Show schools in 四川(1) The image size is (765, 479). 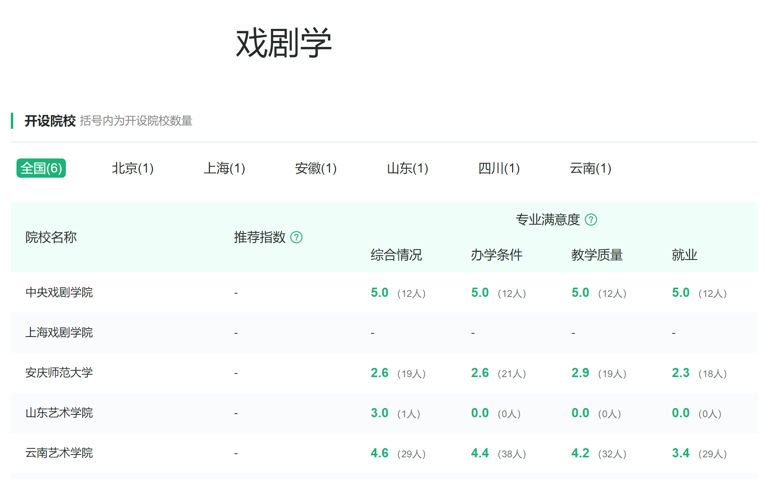(499, 168)
